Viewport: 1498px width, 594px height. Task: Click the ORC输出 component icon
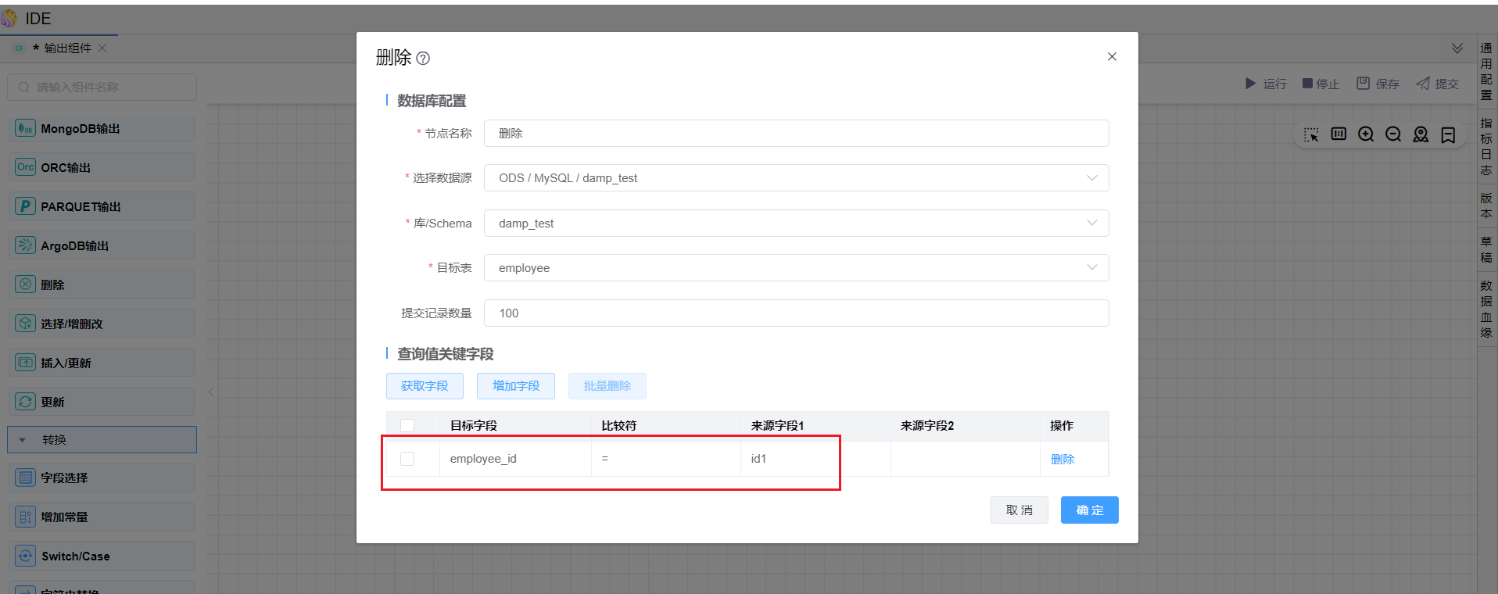point(26,167)
